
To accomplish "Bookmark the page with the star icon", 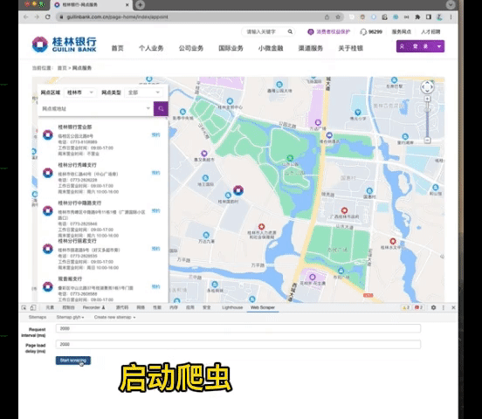I will point(338,17).
